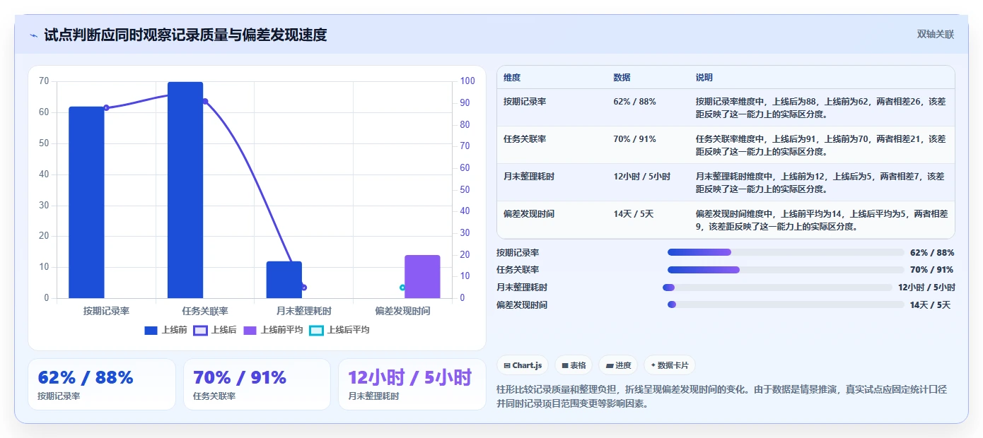Click the line data point at 月末整理耗时

pyautogui.click(x=304, y=288)
